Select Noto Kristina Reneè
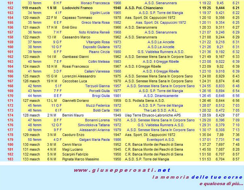The height and width of the screenshot is (190, 244). click(x=94, y=32)
